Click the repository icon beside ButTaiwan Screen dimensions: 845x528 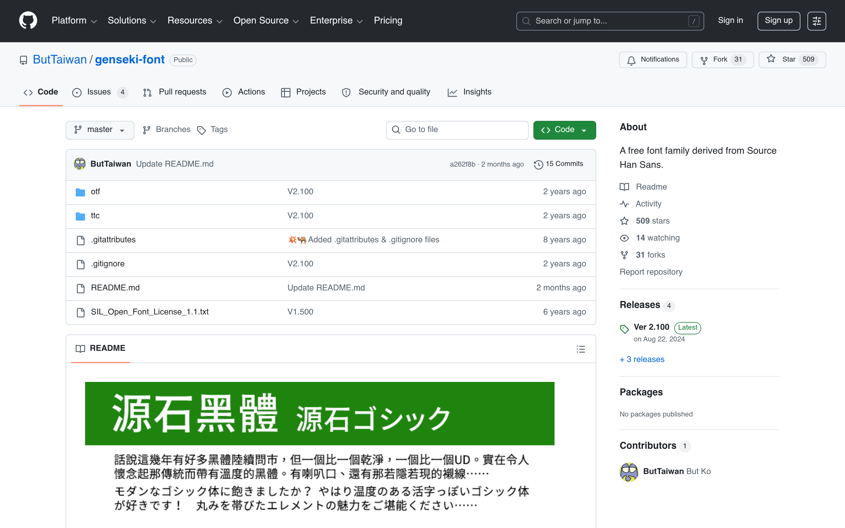(23, 60)
